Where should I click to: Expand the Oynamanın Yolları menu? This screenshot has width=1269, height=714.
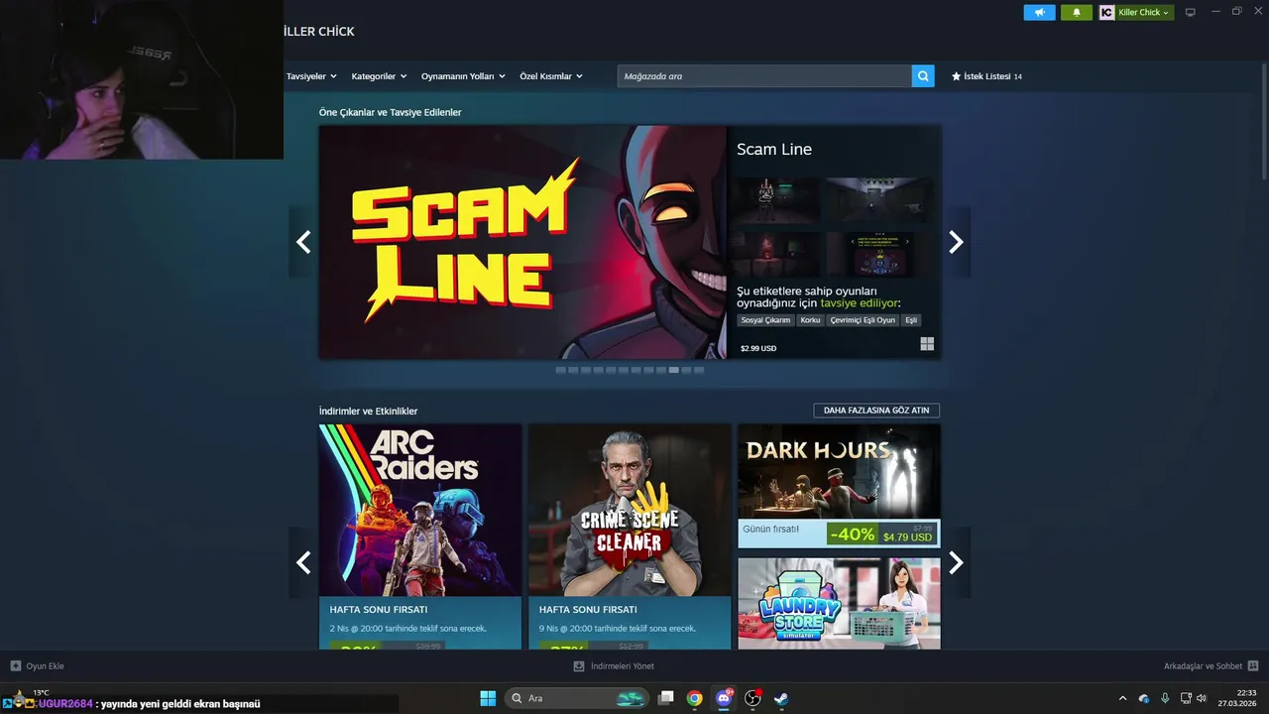[x=463, y=76]
